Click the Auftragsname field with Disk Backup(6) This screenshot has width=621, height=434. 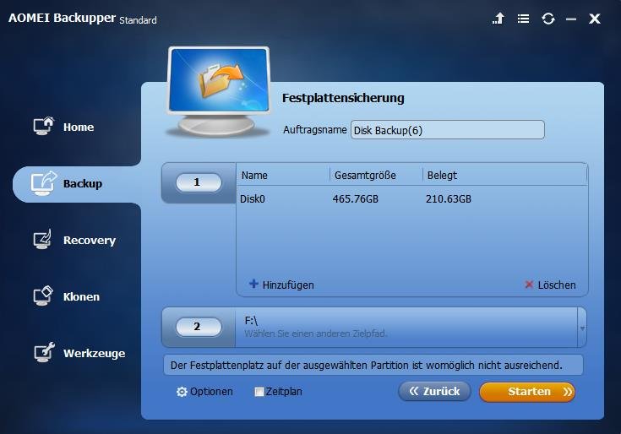click(x=448, y=130)
